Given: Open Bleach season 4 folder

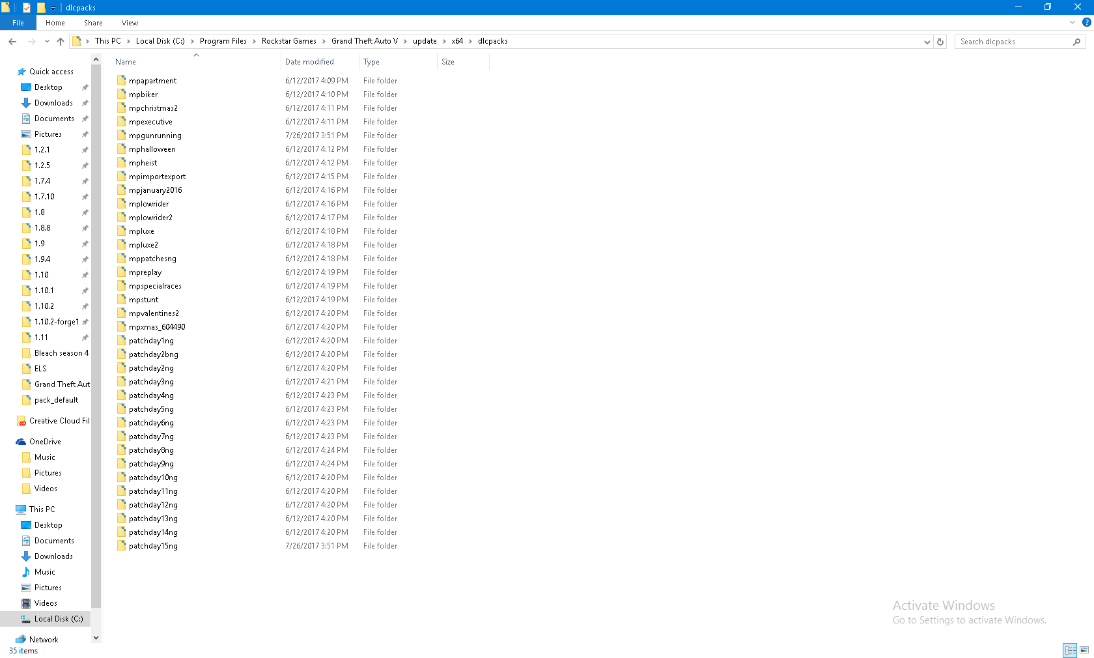Looking at the screenshot, I should (x=61, y=353).
